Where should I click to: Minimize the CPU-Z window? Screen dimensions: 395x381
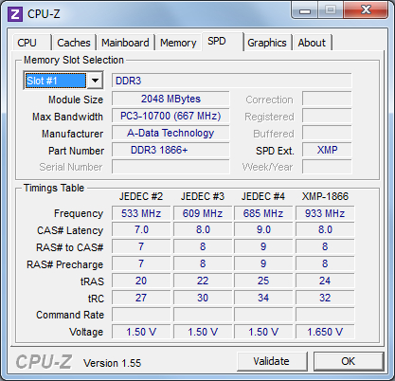[x=305, y=10]
